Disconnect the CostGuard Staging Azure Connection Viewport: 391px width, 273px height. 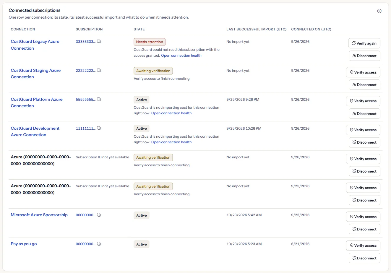point(364,85)
